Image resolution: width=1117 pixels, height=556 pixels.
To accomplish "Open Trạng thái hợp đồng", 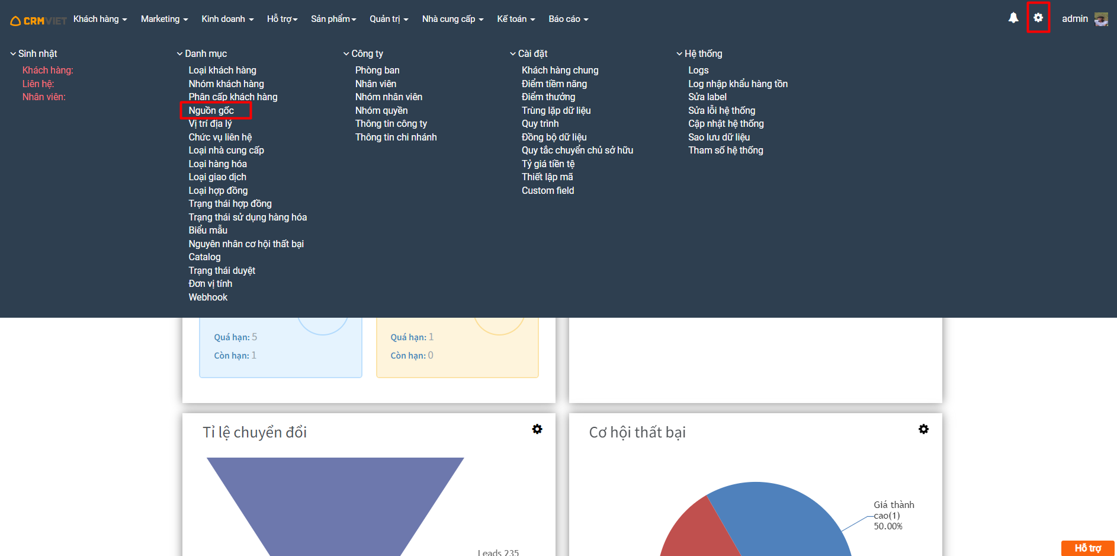I will point(230,204).
